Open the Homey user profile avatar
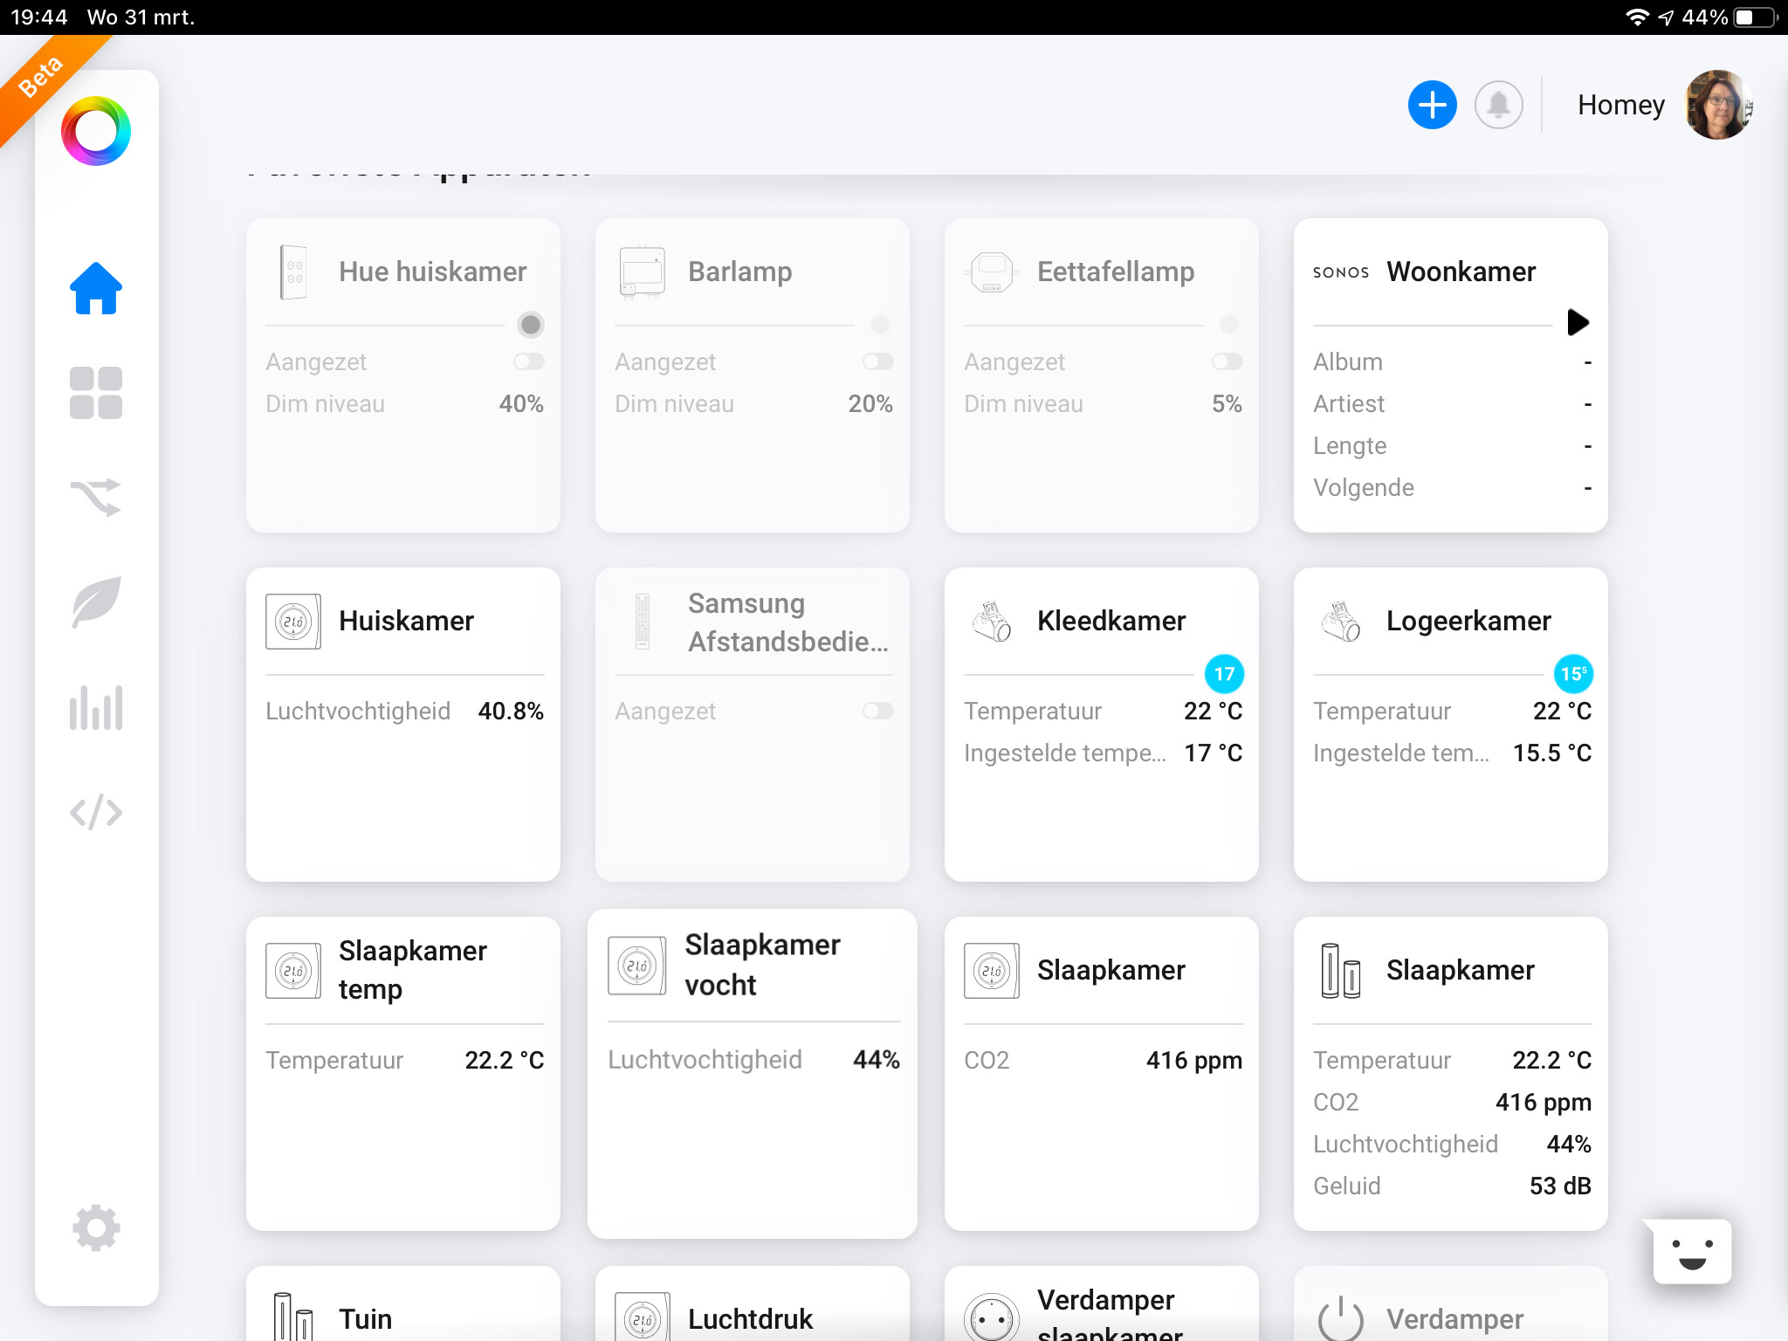1788x1341 pixels. point(1716,105)
